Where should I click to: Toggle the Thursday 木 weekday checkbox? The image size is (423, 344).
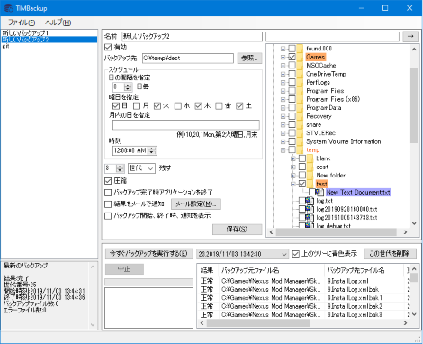click(198, 106)
